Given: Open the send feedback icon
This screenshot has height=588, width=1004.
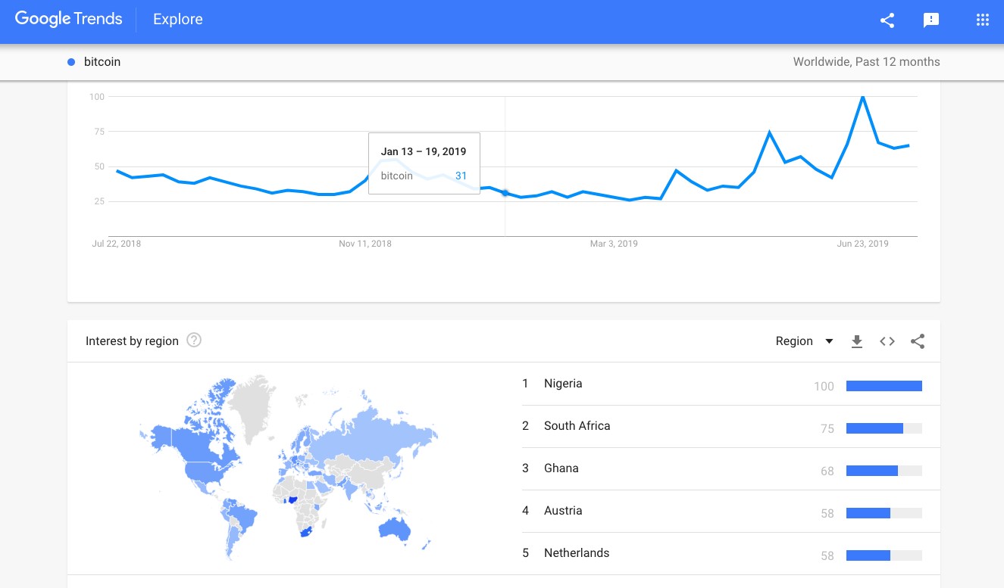Looking at the screenshot, I should click(x=931, y=20).
